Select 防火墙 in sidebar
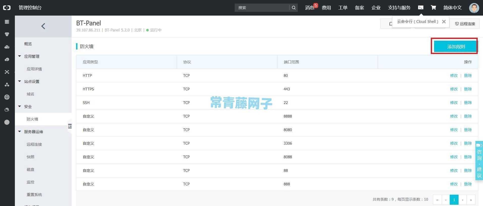The height and width of the screenshot is (206, 483). (x=32, y=119)
